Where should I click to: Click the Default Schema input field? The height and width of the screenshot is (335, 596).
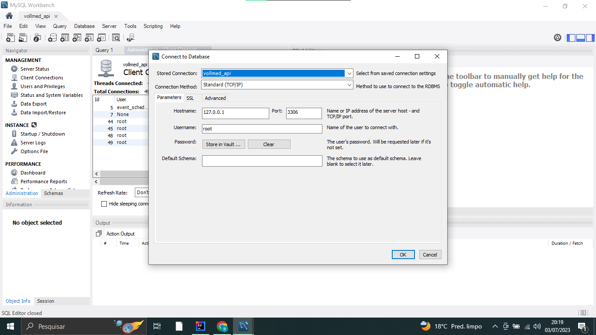262,161
